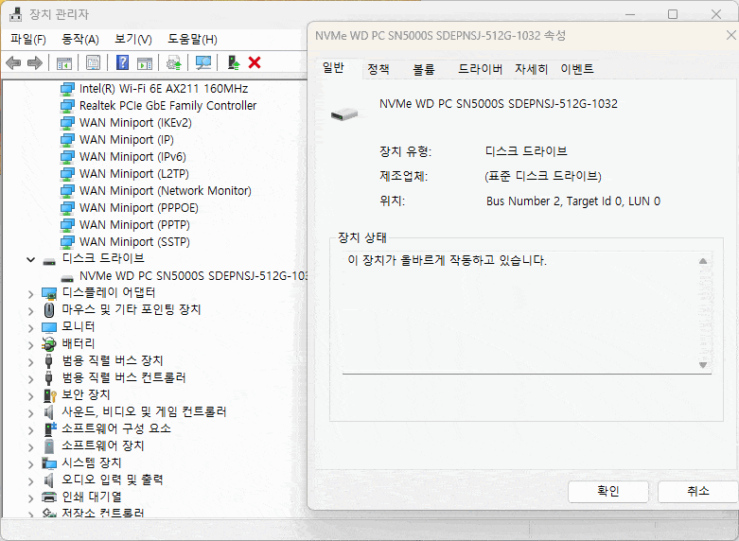Screen dimensions: 739x541
Task: Switch to the 자세히 tab
Action: (531, 69)
